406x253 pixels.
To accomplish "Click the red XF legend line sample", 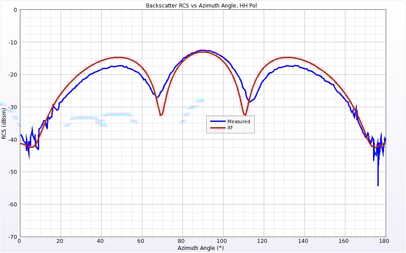I will [x=217, y=128].
